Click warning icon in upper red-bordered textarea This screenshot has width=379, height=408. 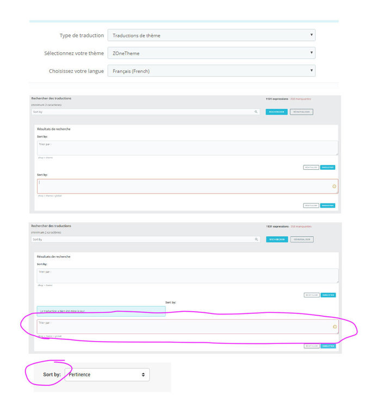[x=334, y=186]
